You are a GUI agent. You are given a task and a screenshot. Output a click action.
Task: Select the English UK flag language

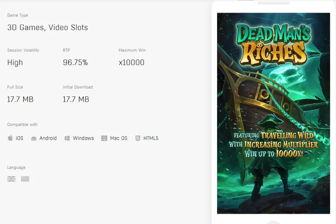12,179
